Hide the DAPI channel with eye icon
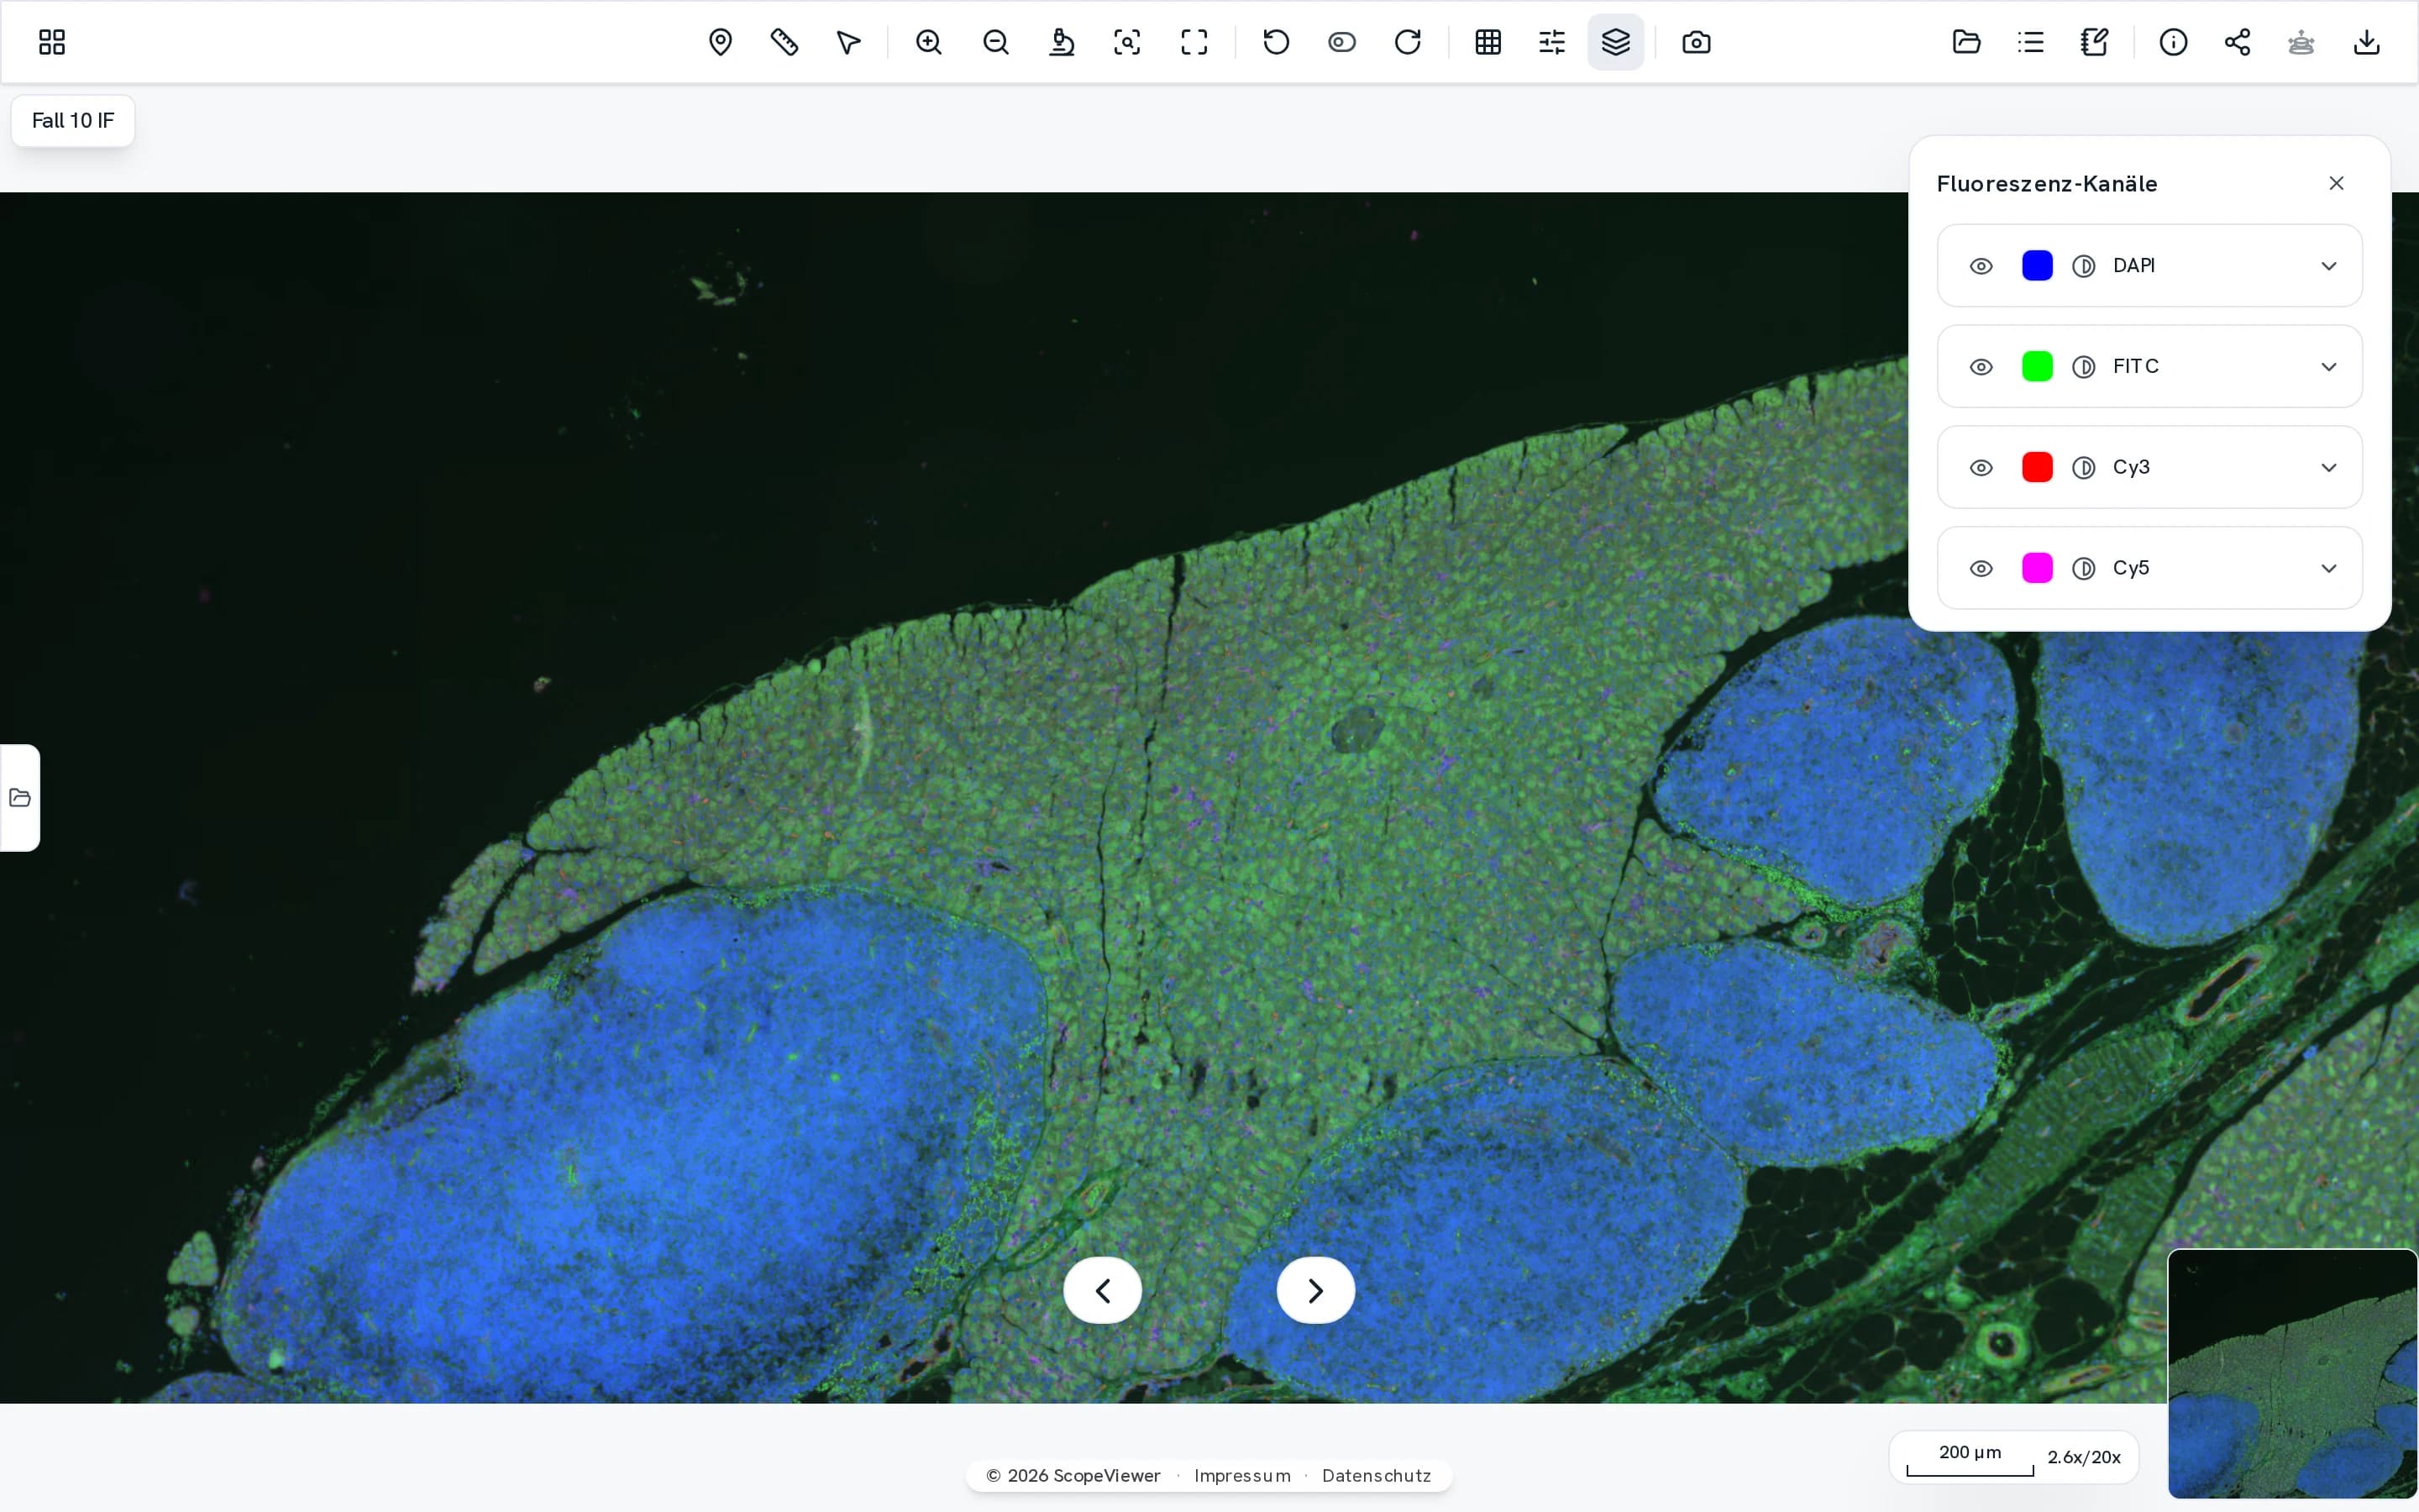Screen dimensions: 2419x1512 (1981, 266)
